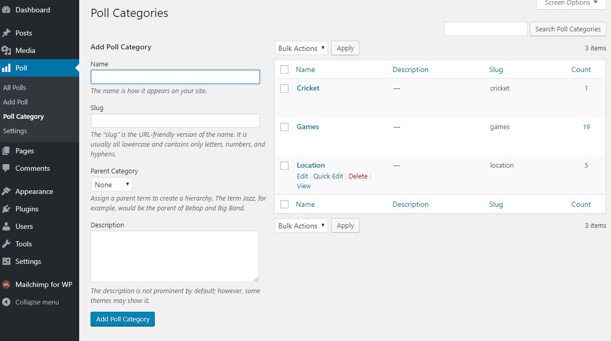Click the Add Poll Category button
This screenshot has height=341, width=611.
pyautogui.click(x=122, y=319)
